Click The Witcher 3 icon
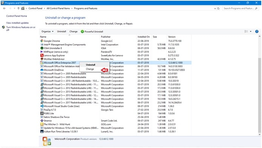The width and height of the screenshot is (262, 148). tap(42, 124)
